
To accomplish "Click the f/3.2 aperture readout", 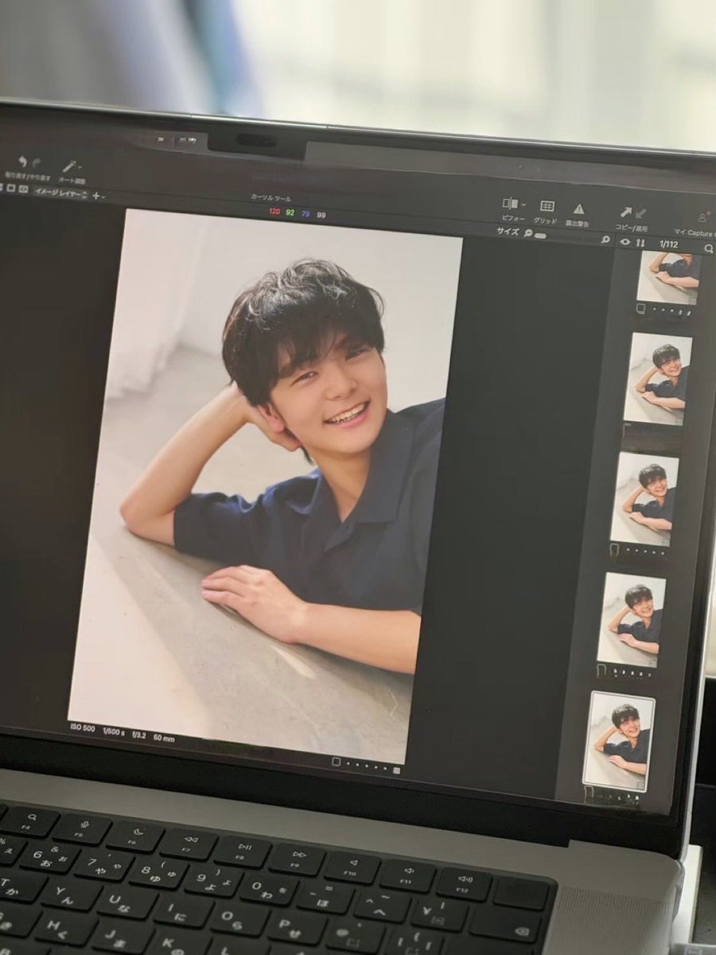I will tap(140, 735).
